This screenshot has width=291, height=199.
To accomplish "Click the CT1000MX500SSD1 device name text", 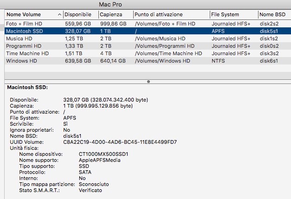I will tap(103, 154).
